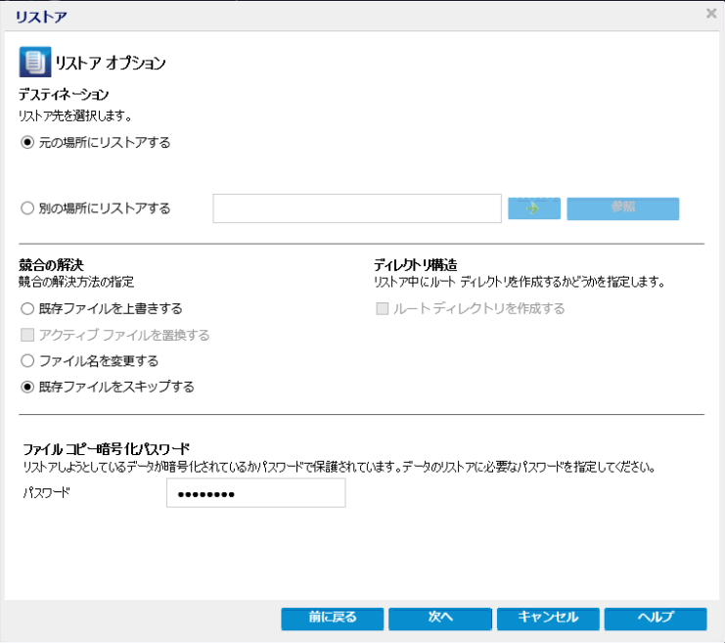
Task: Click the 前に戻る button
Action: pos(333,619)
